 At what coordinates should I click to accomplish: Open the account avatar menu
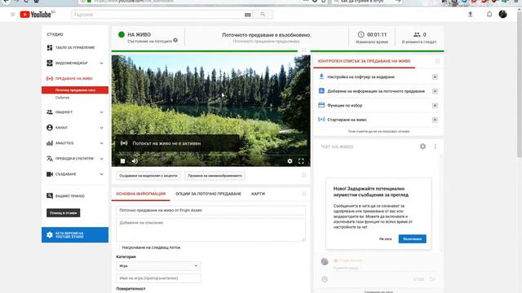pos(502,15)
